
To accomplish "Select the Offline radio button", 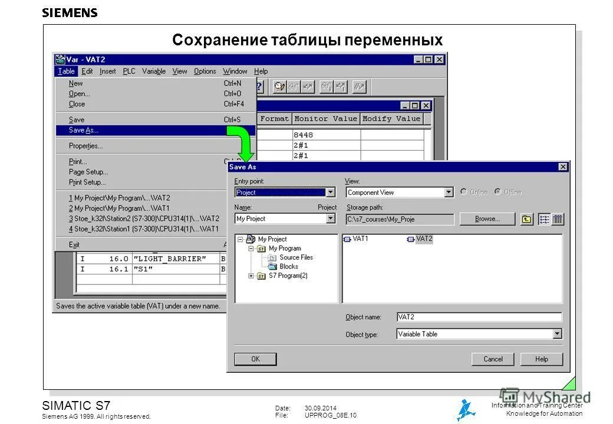I will [497, 192].
